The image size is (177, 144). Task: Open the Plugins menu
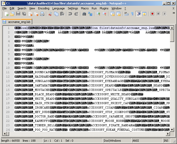(x=104, y=8)
